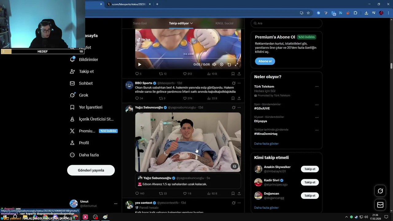Bookmark the Yağız Sabuncuoğlu post
The height and width of the screenshot is (221, 393).
[233, 193]
